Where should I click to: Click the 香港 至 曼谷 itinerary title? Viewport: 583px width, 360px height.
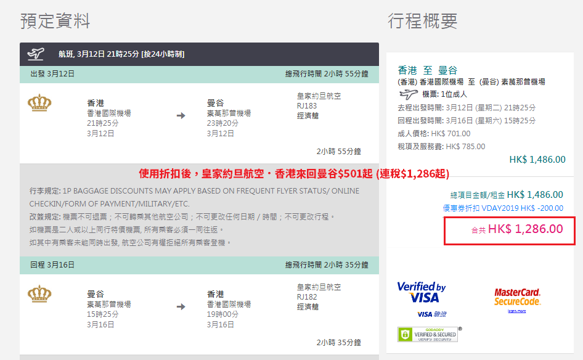[x=427, y=70]
